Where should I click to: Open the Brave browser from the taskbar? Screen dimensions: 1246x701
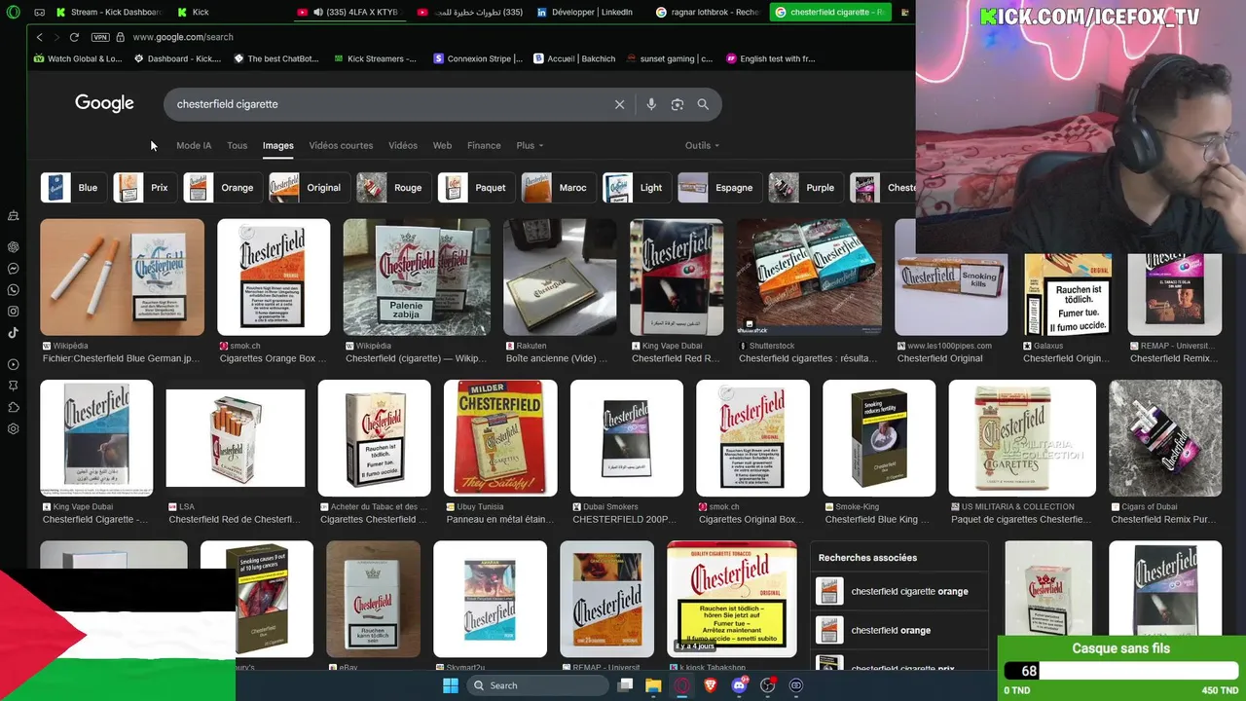(x=711, y=685)
